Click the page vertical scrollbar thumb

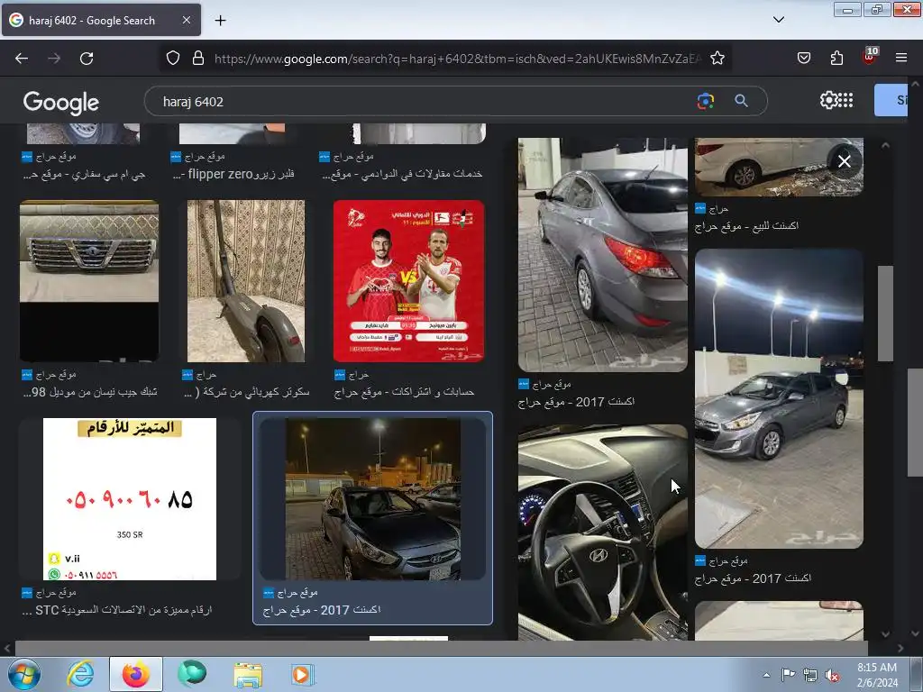[915, 422]
